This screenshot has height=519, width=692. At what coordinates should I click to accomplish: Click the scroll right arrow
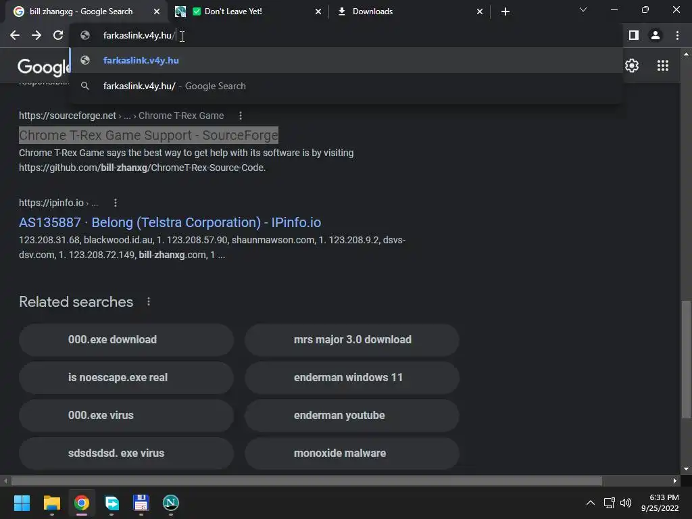click(675, 480)
